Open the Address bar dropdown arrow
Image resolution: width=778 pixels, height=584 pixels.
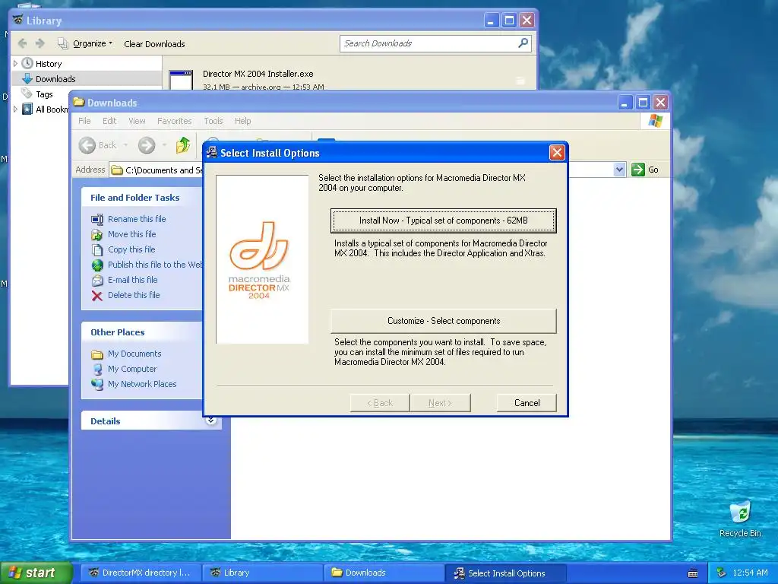619,170
